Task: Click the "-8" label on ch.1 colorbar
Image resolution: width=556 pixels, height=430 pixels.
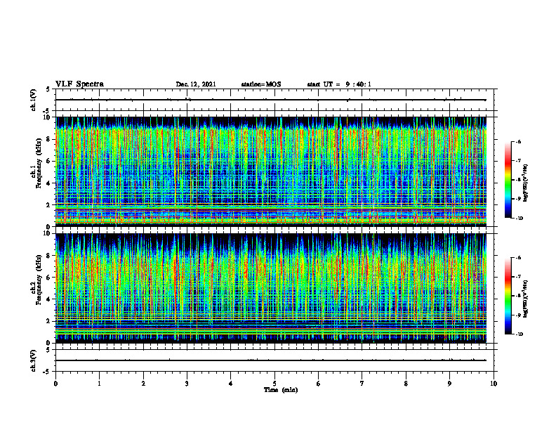Action: coord(518,180)
